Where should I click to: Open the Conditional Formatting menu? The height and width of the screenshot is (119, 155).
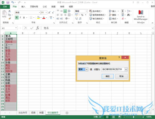coord(96,11)
